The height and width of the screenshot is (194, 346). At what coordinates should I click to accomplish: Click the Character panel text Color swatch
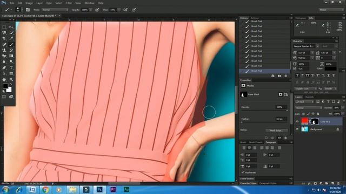point(330,68)
